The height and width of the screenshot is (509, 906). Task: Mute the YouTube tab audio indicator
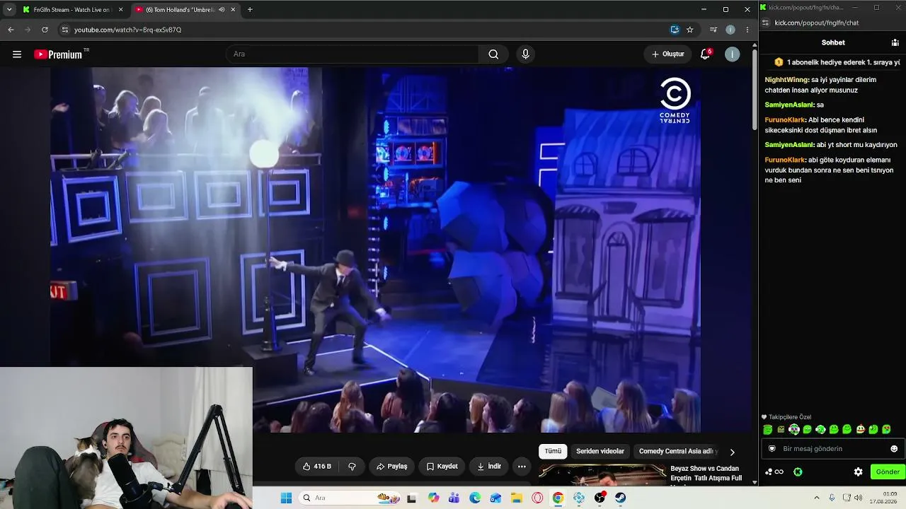(222, 10)
